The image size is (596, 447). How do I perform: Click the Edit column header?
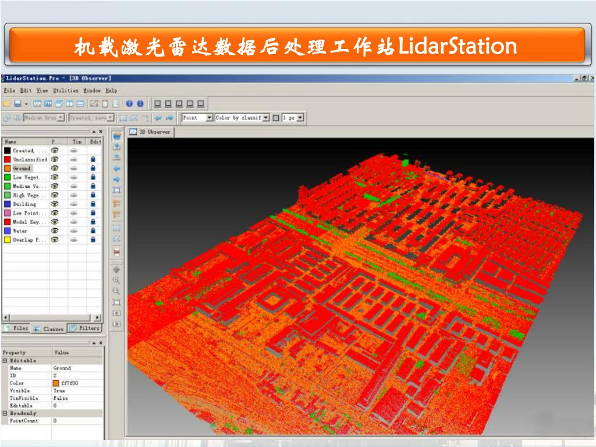(x=95, y=141)
